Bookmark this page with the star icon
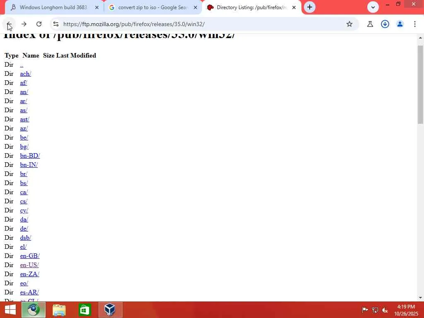 click(349, 24)
